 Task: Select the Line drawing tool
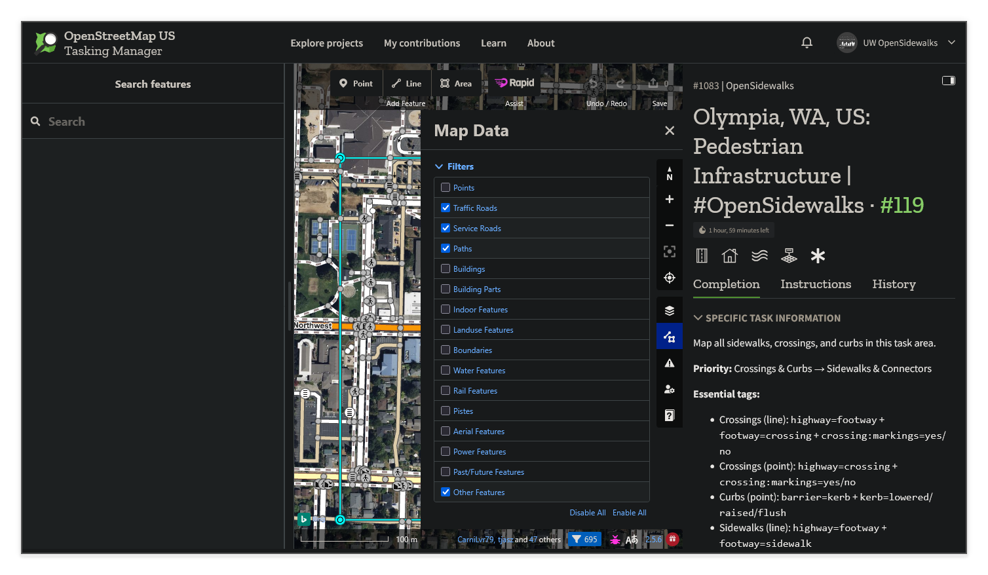click(407, 83)
